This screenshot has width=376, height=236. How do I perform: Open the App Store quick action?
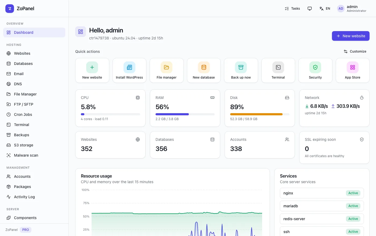(353, 71)
